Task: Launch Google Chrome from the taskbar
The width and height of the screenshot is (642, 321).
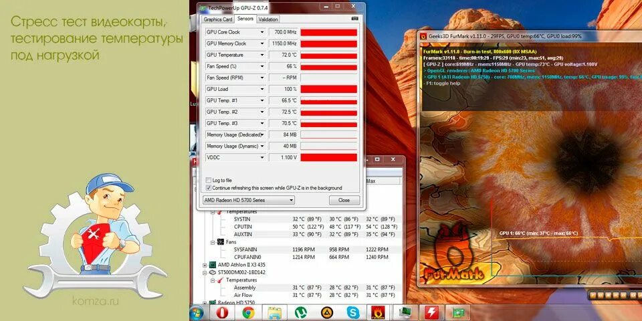Action: tap(248, 313)
